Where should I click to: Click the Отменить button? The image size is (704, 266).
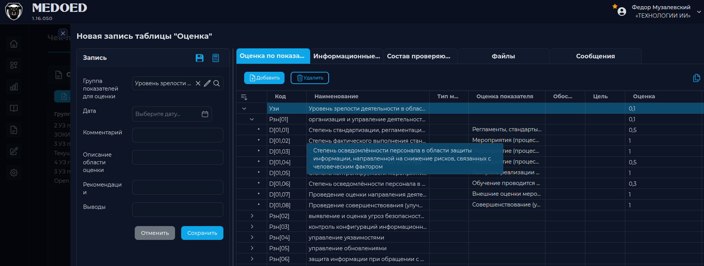tap(155, 233)
